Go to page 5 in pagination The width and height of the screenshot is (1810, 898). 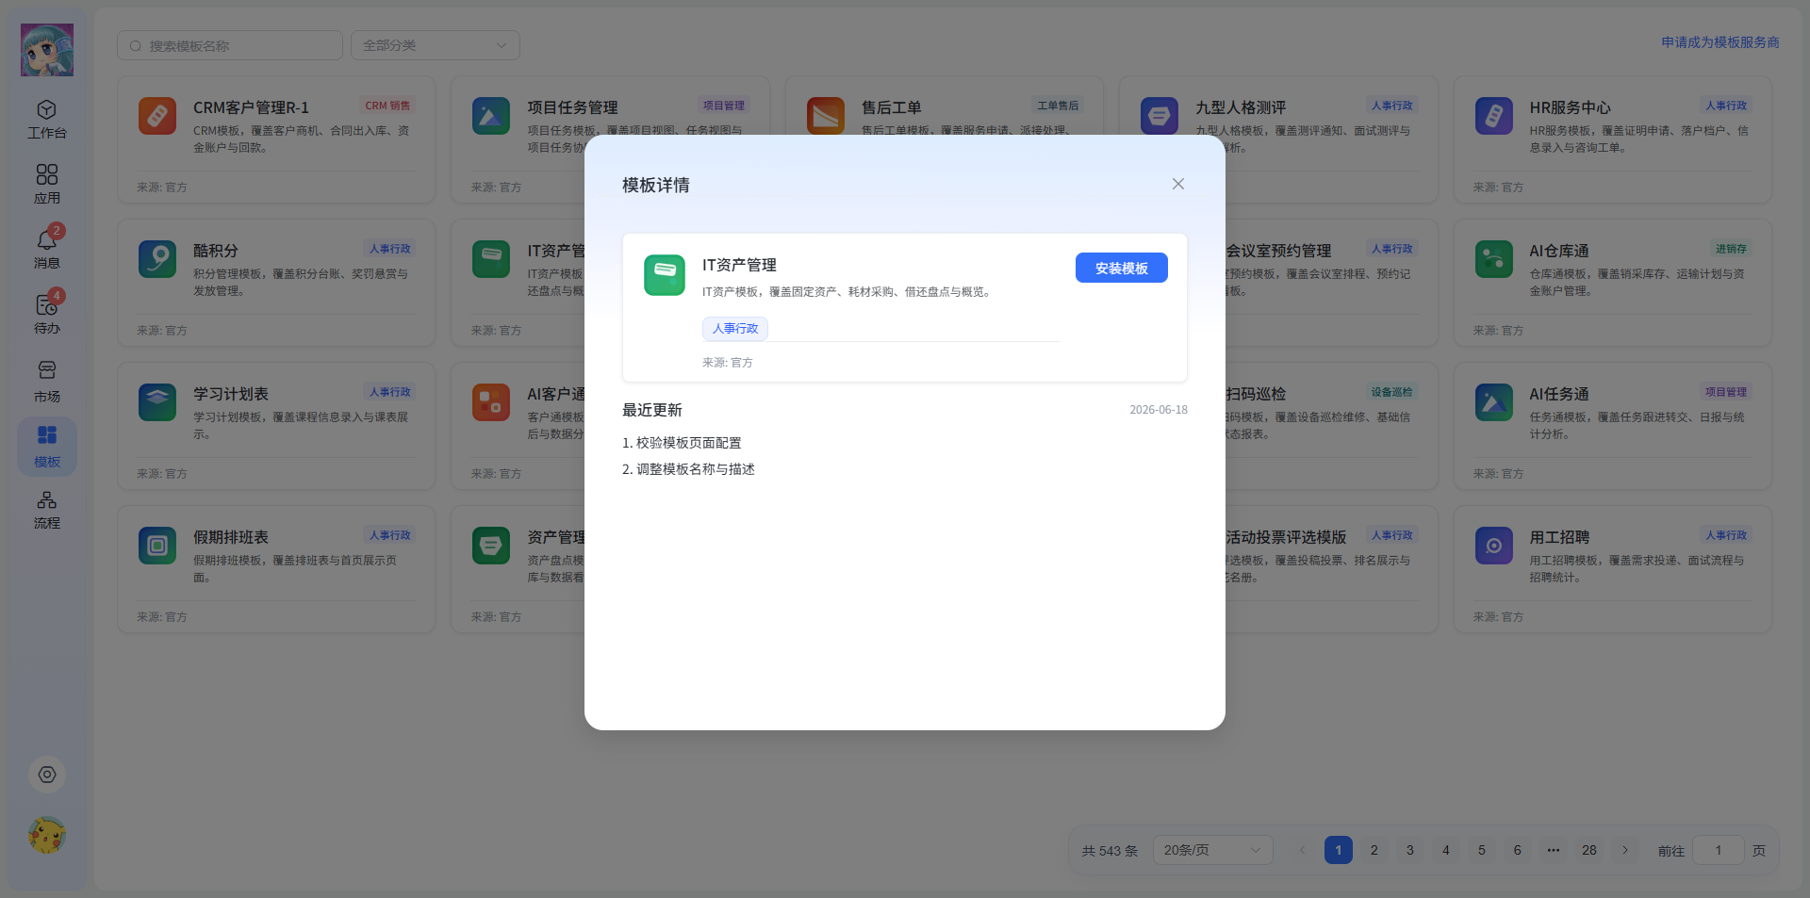[1482, 850]
